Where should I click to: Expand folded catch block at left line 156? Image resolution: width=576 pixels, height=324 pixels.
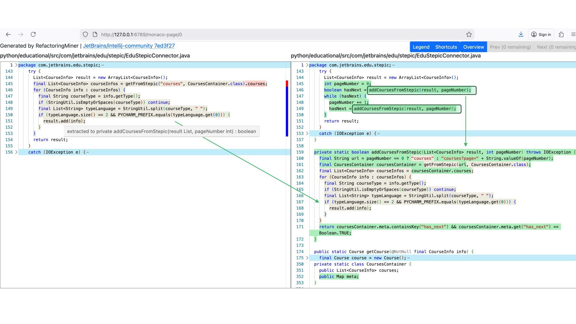16,152
